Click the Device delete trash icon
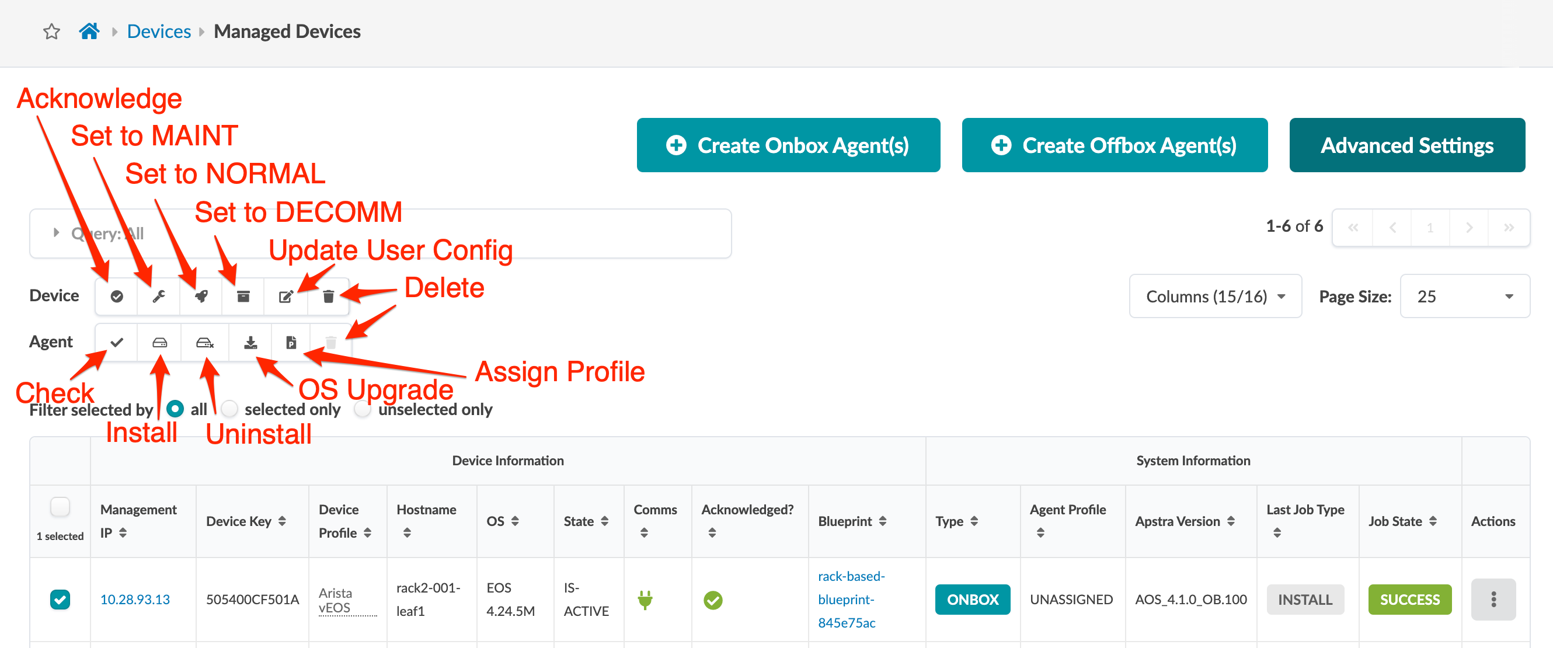1553x648 pixels. [x=328, y=296]
